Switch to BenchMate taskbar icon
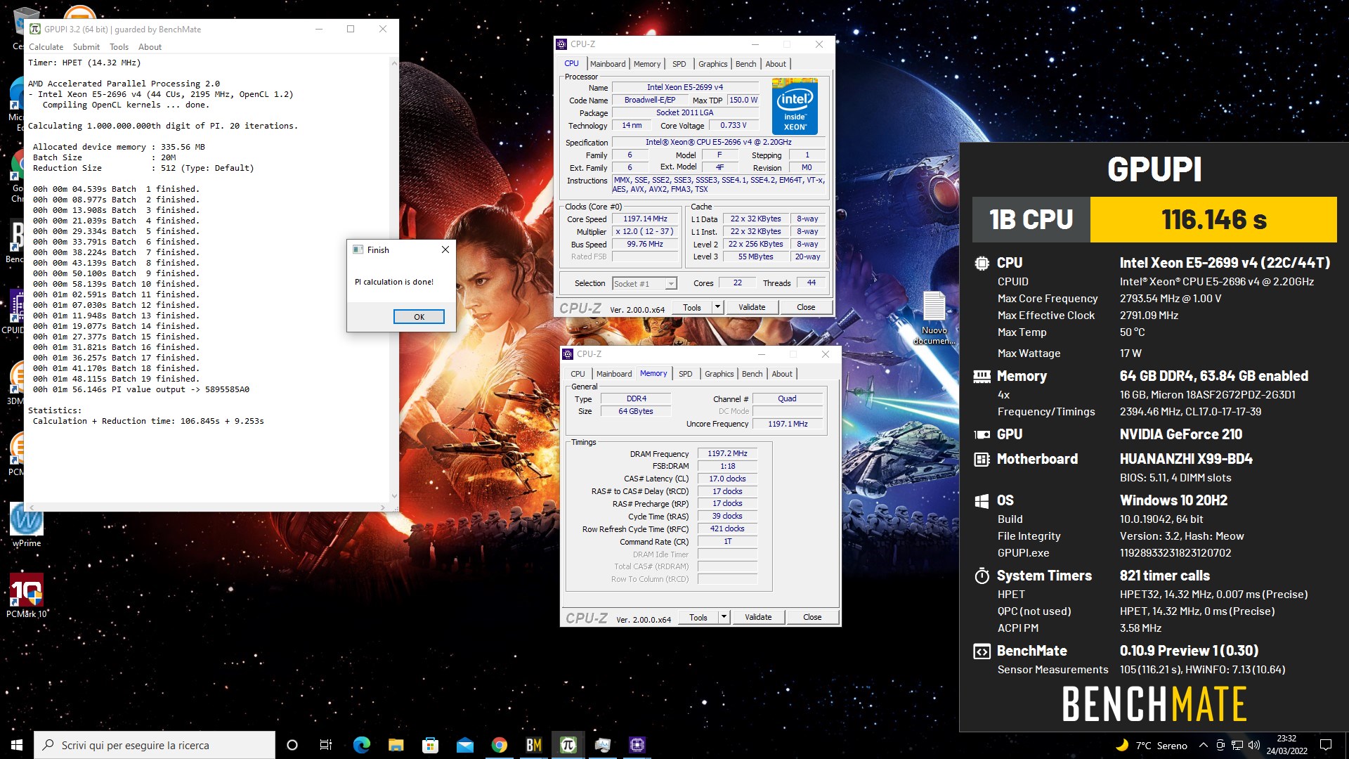1349x759 pixels. point(533,745)
